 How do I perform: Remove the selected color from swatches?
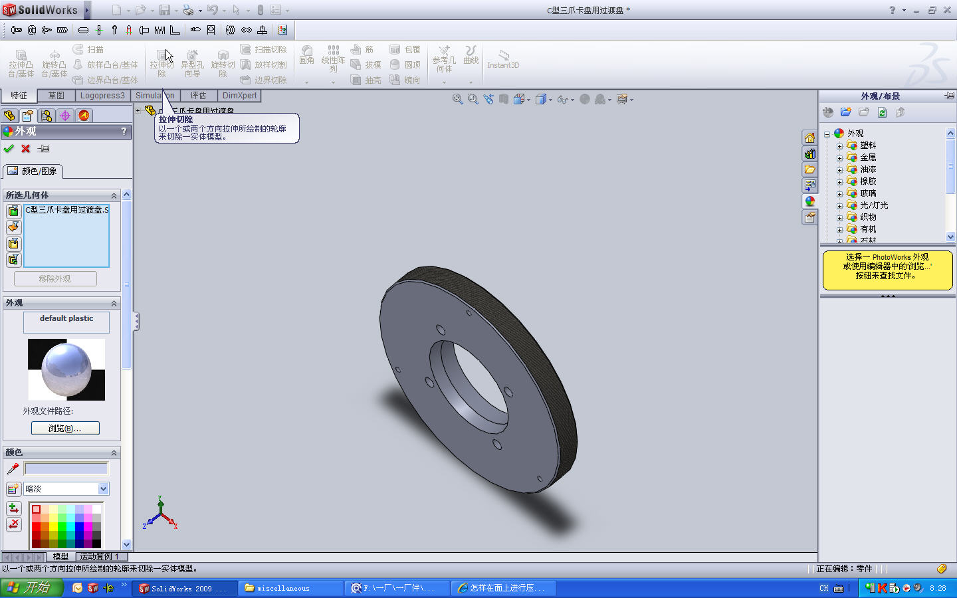(13, 524)
